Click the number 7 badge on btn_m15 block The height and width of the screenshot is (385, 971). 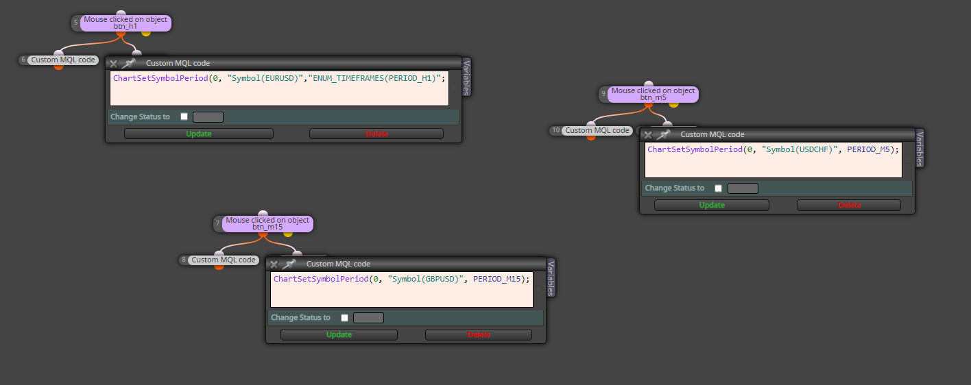tap(217, 223)
